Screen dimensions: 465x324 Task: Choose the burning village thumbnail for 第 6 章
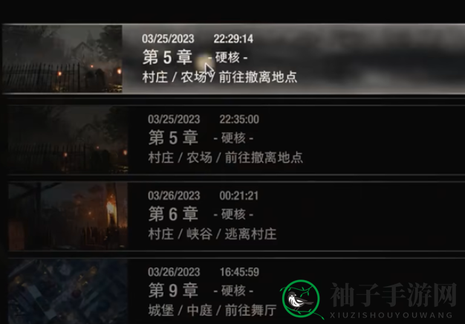click(68, 216)
